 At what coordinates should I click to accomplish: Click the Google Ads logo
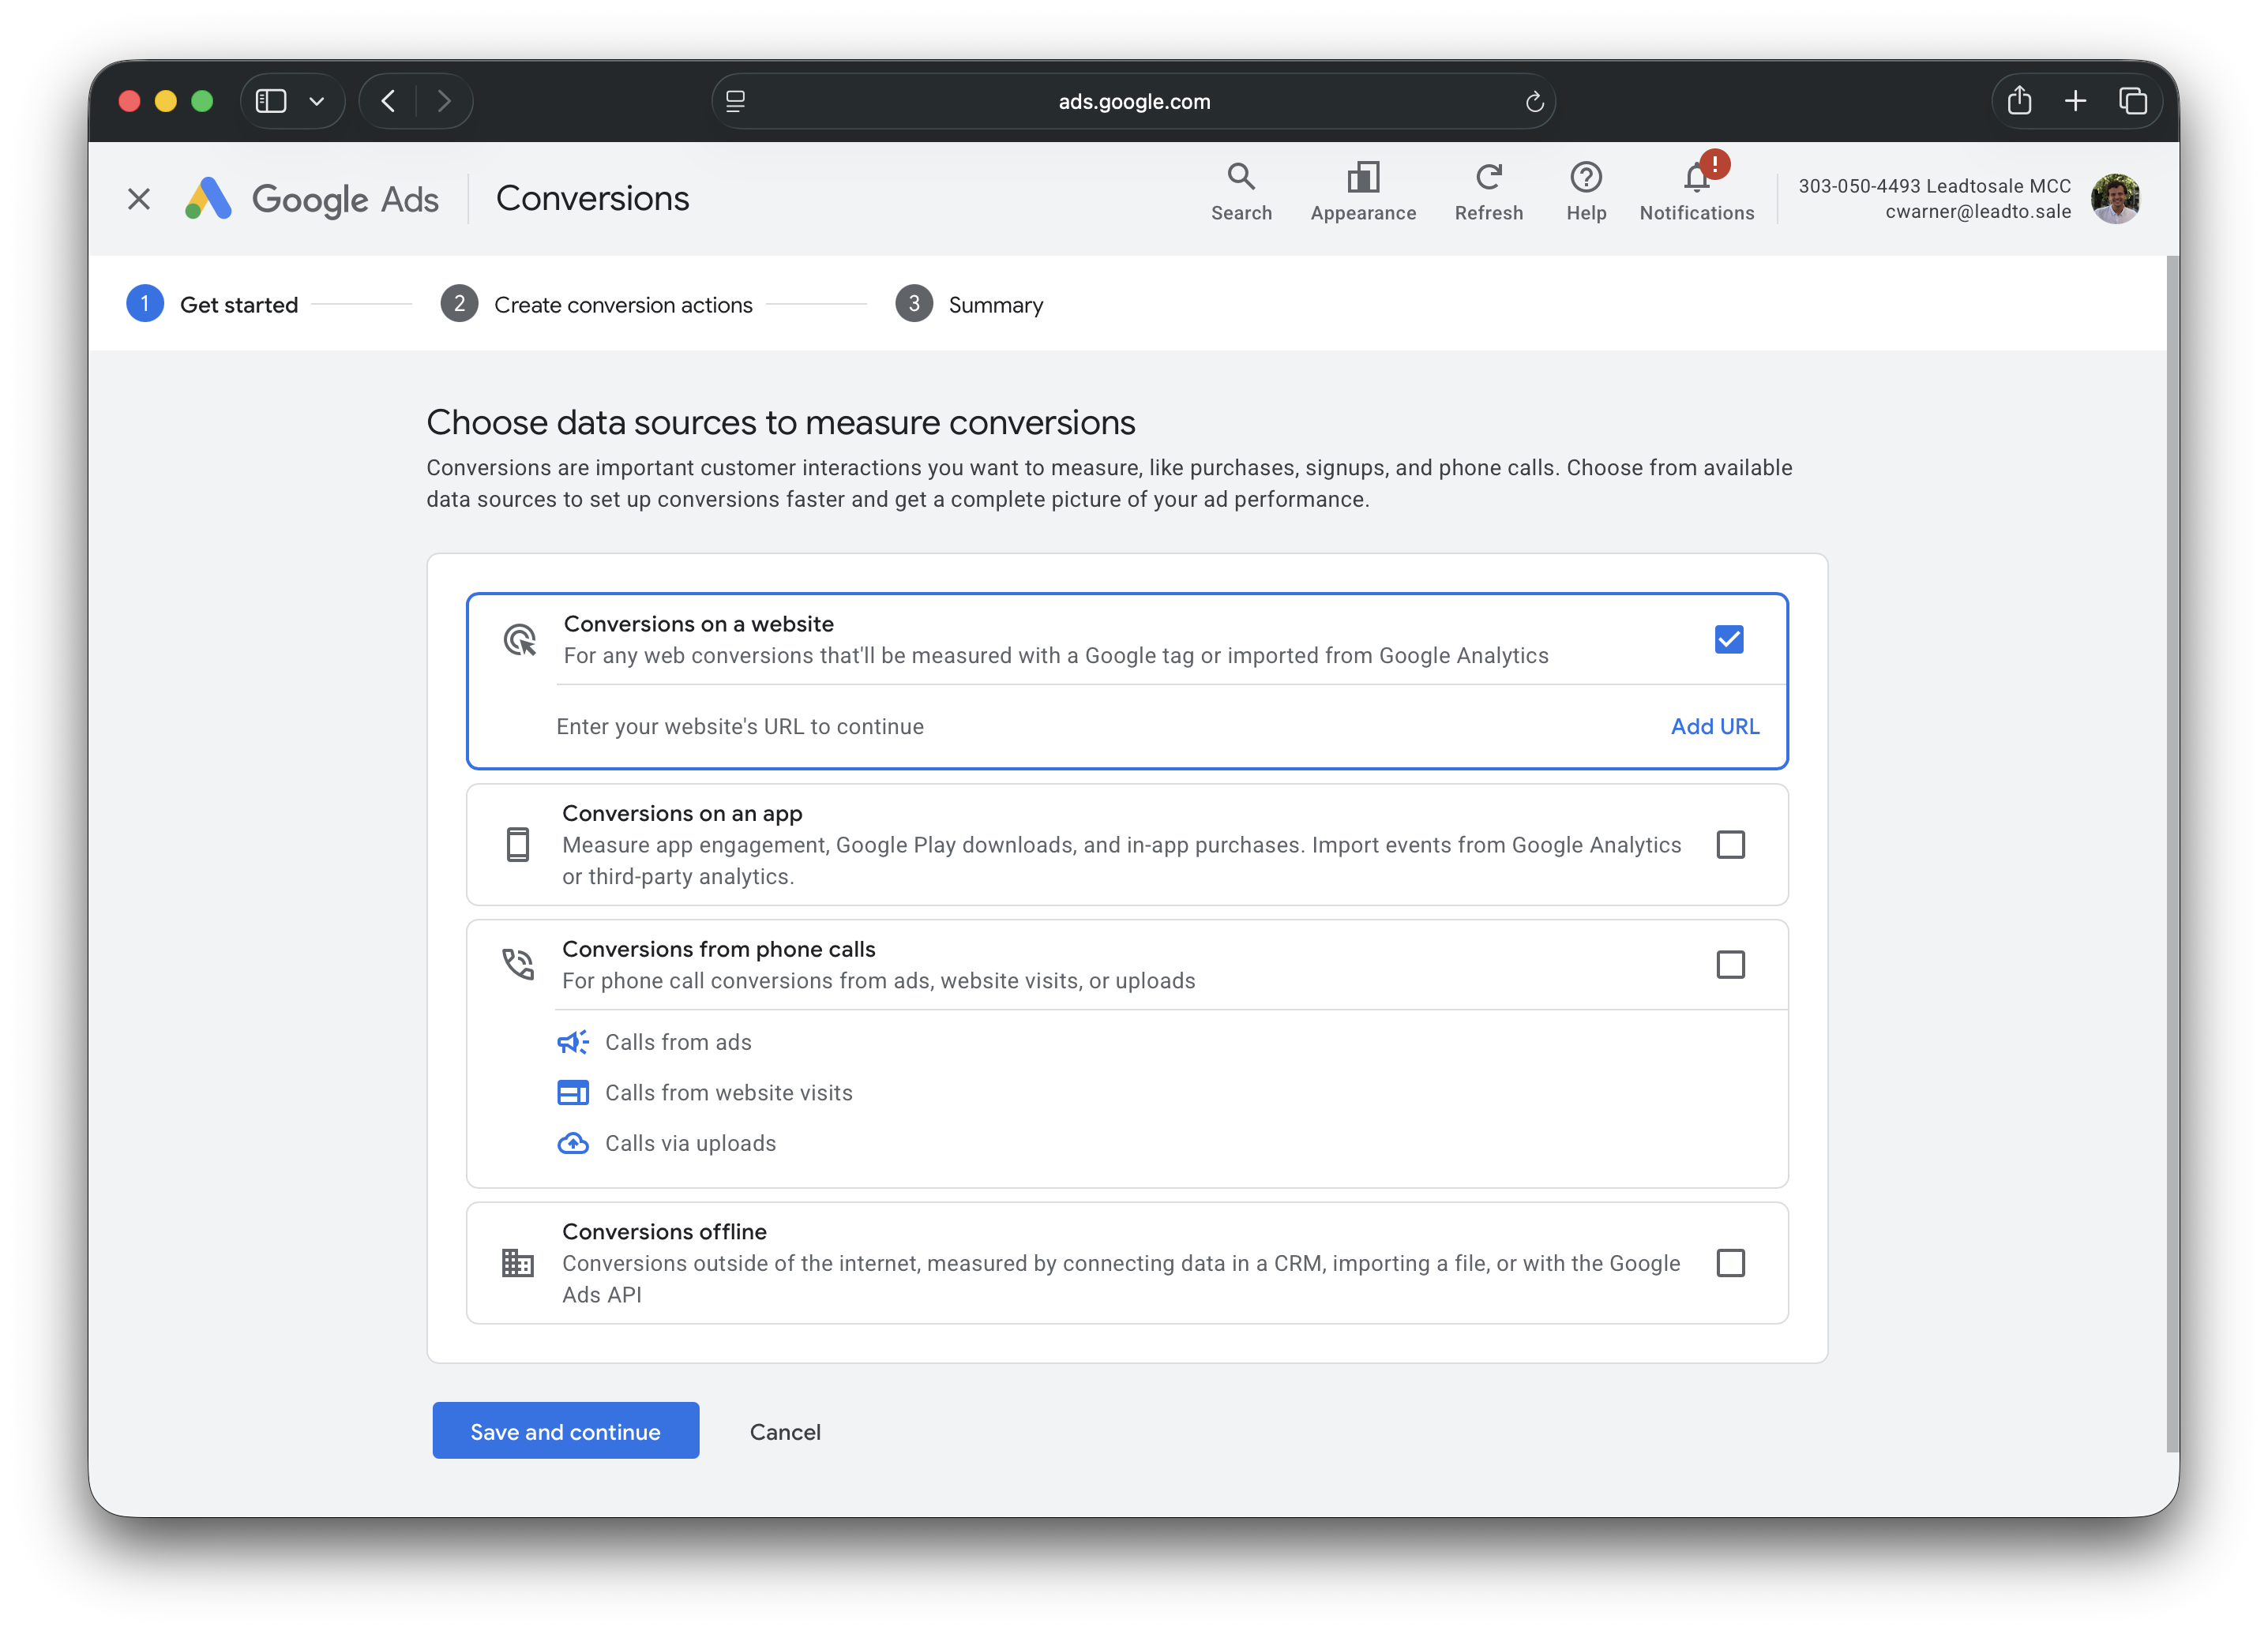click(312, 198)
